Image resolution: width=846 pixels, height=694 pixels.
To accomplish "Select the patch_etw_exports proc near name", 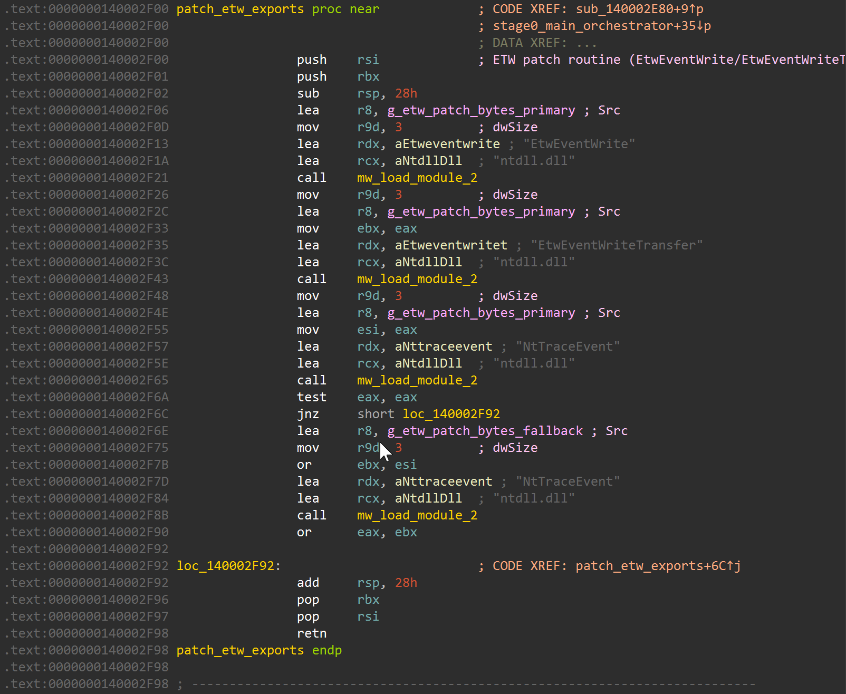I will pyautogui.click(x=240, y=9).
